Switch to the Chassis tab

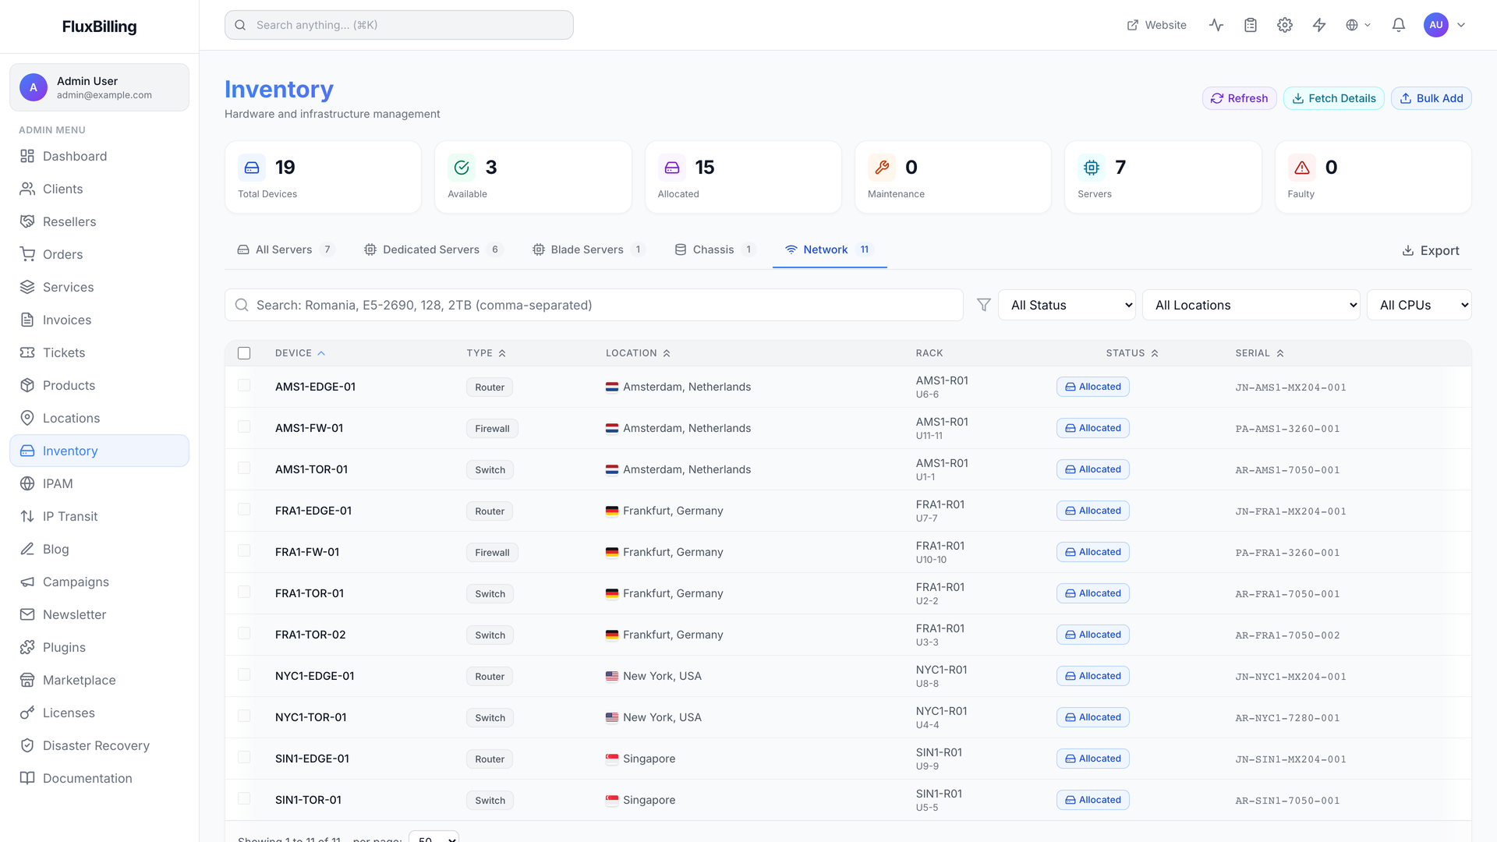714,249
